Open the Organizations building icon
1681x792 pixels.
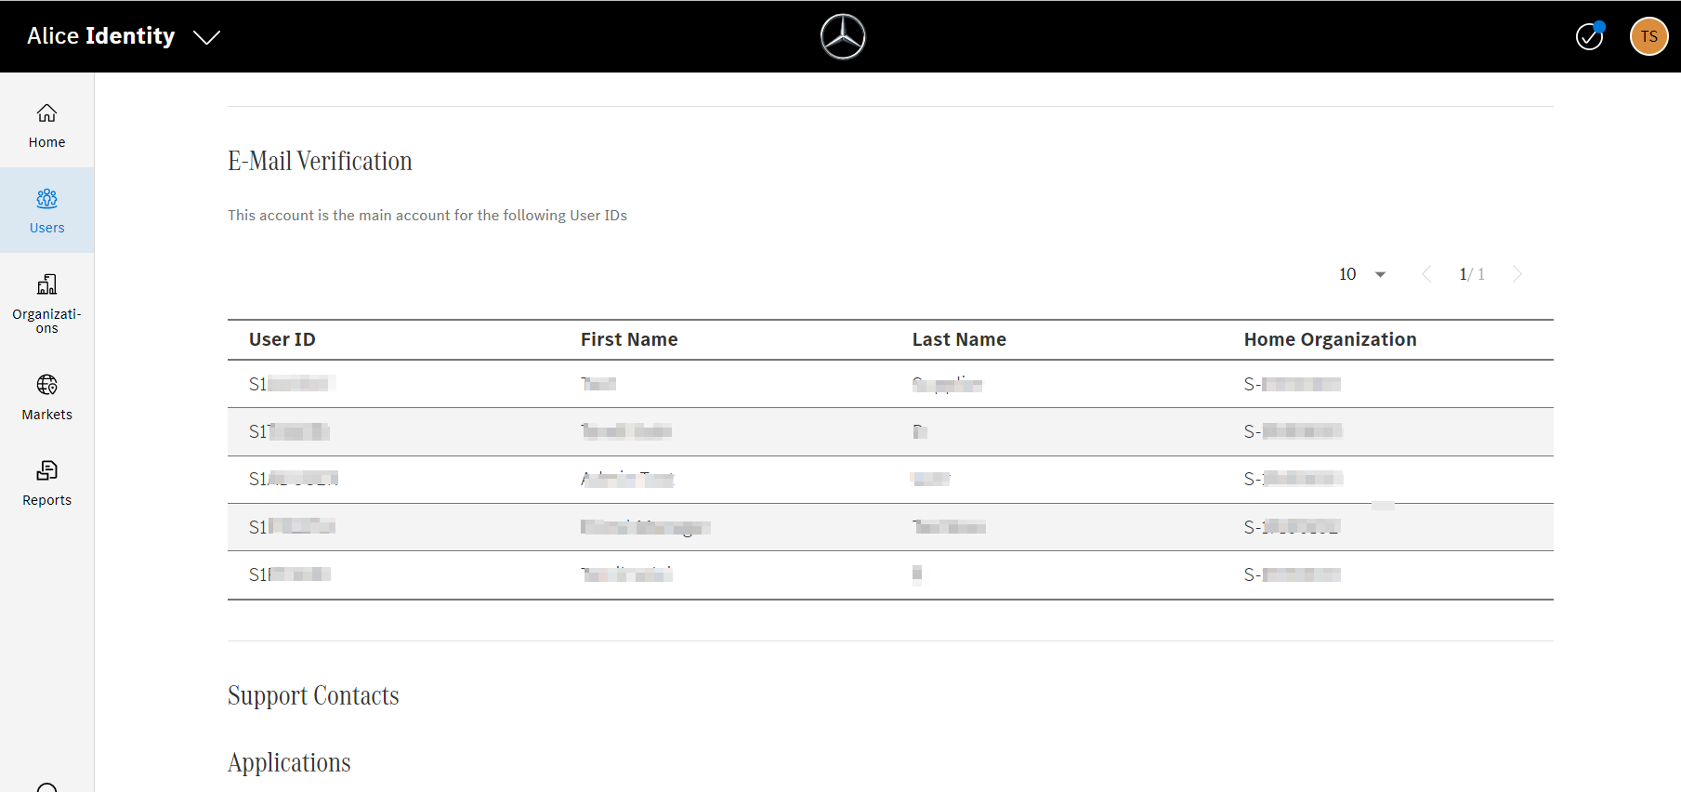[46, 284]
